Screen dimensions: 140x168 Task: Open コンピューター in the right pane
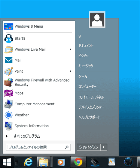(87, 86)
